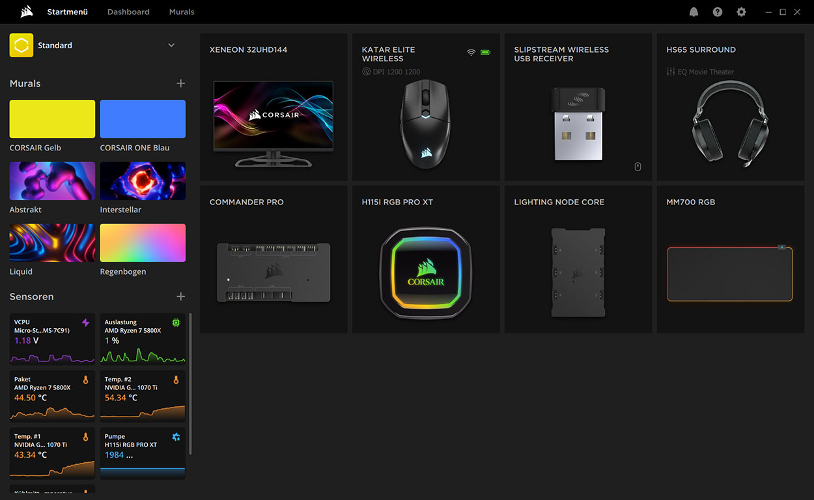Screen dimensions: 814x500
Task: Click the KATAR ELITE wireless signal icon
Action: tap(471, 52)
